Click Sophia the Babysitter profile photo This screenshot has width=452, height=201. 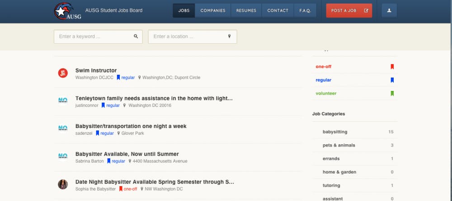(63, 184)
